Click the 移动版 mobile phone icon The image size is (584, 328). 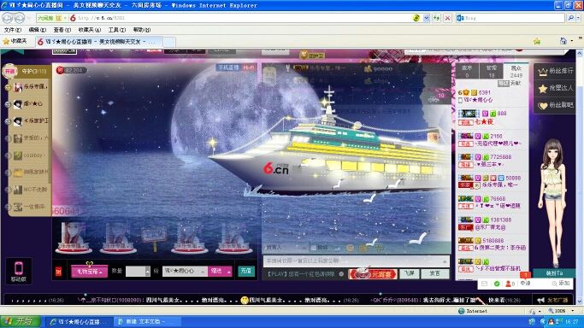click(x=19, y=267)
